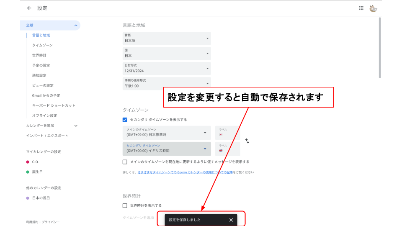
Task: Open the セカンダリ タイムゾーン dropdown
Action: (167, 148)
